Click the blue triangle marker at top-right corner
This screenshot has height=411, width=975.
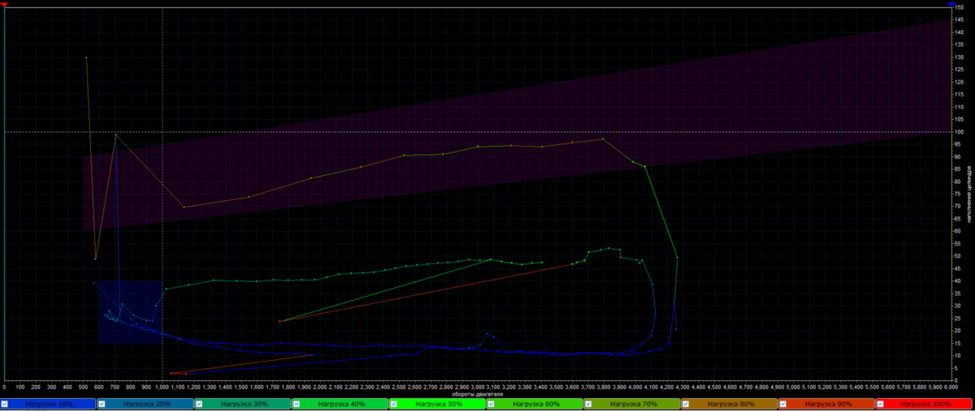click(951, 5)
